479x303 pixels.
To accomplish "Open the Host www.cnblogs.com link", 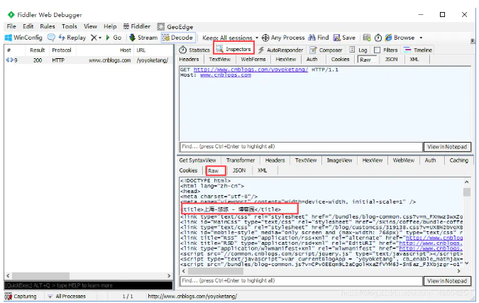I will (226, 75).
